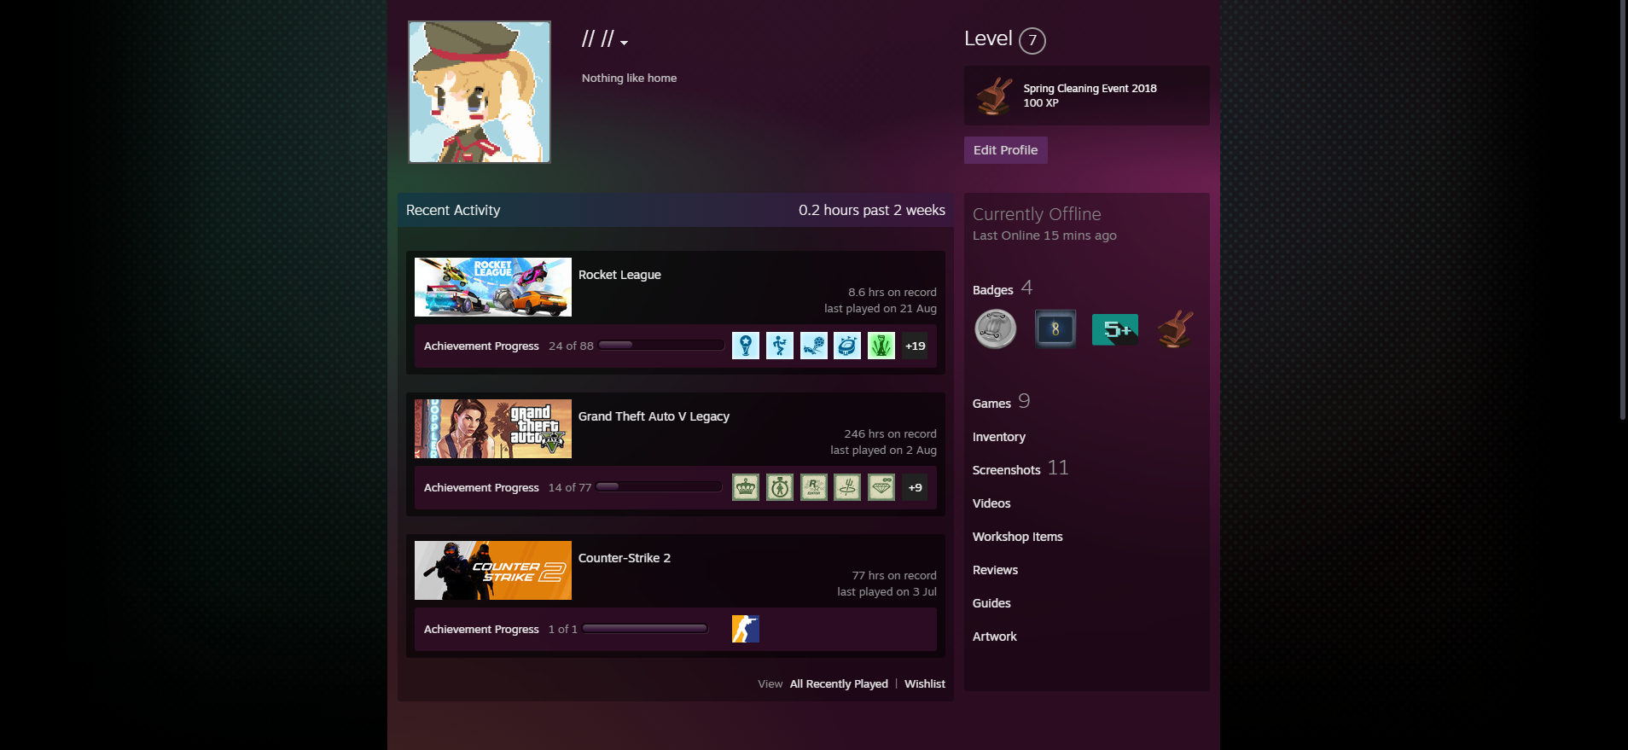Click the silver coin badge icon
Viewport: 1628px width, 750px height.
tap(996, 329)
